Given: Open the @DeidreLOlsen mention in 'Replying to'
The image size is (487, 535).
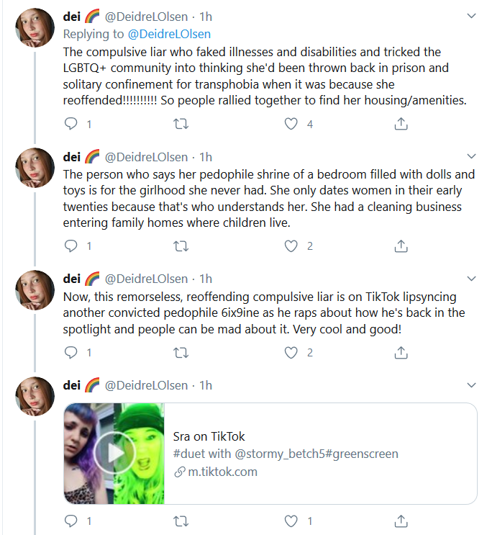Looking at the screenshot, I should [169, 34].
